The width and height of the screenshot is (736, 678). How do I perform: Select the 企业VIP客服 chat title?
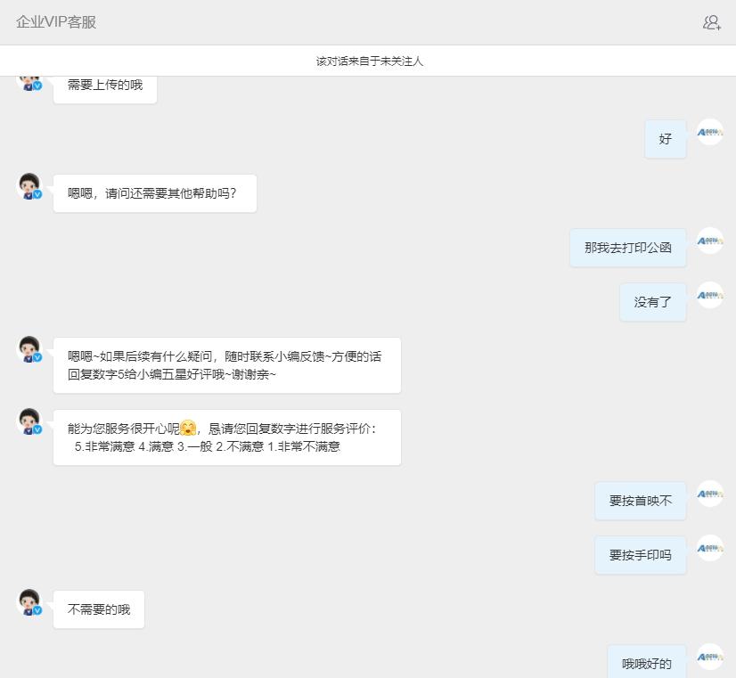54,21
